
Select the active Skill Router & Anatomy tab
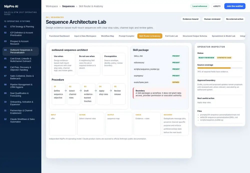click(150, 36)
